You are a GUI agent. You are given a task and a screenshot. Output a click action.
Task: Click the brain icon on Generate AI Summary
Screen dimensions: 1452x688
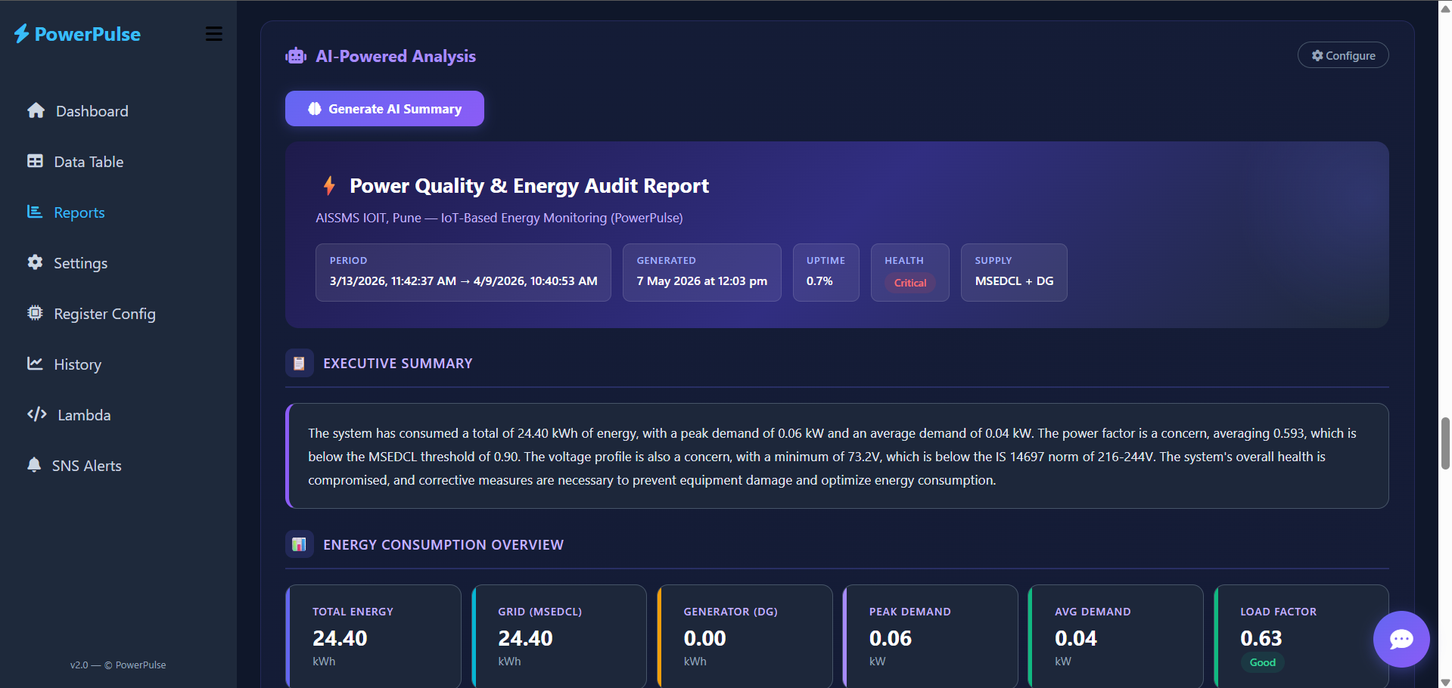[x=315, y=109]
